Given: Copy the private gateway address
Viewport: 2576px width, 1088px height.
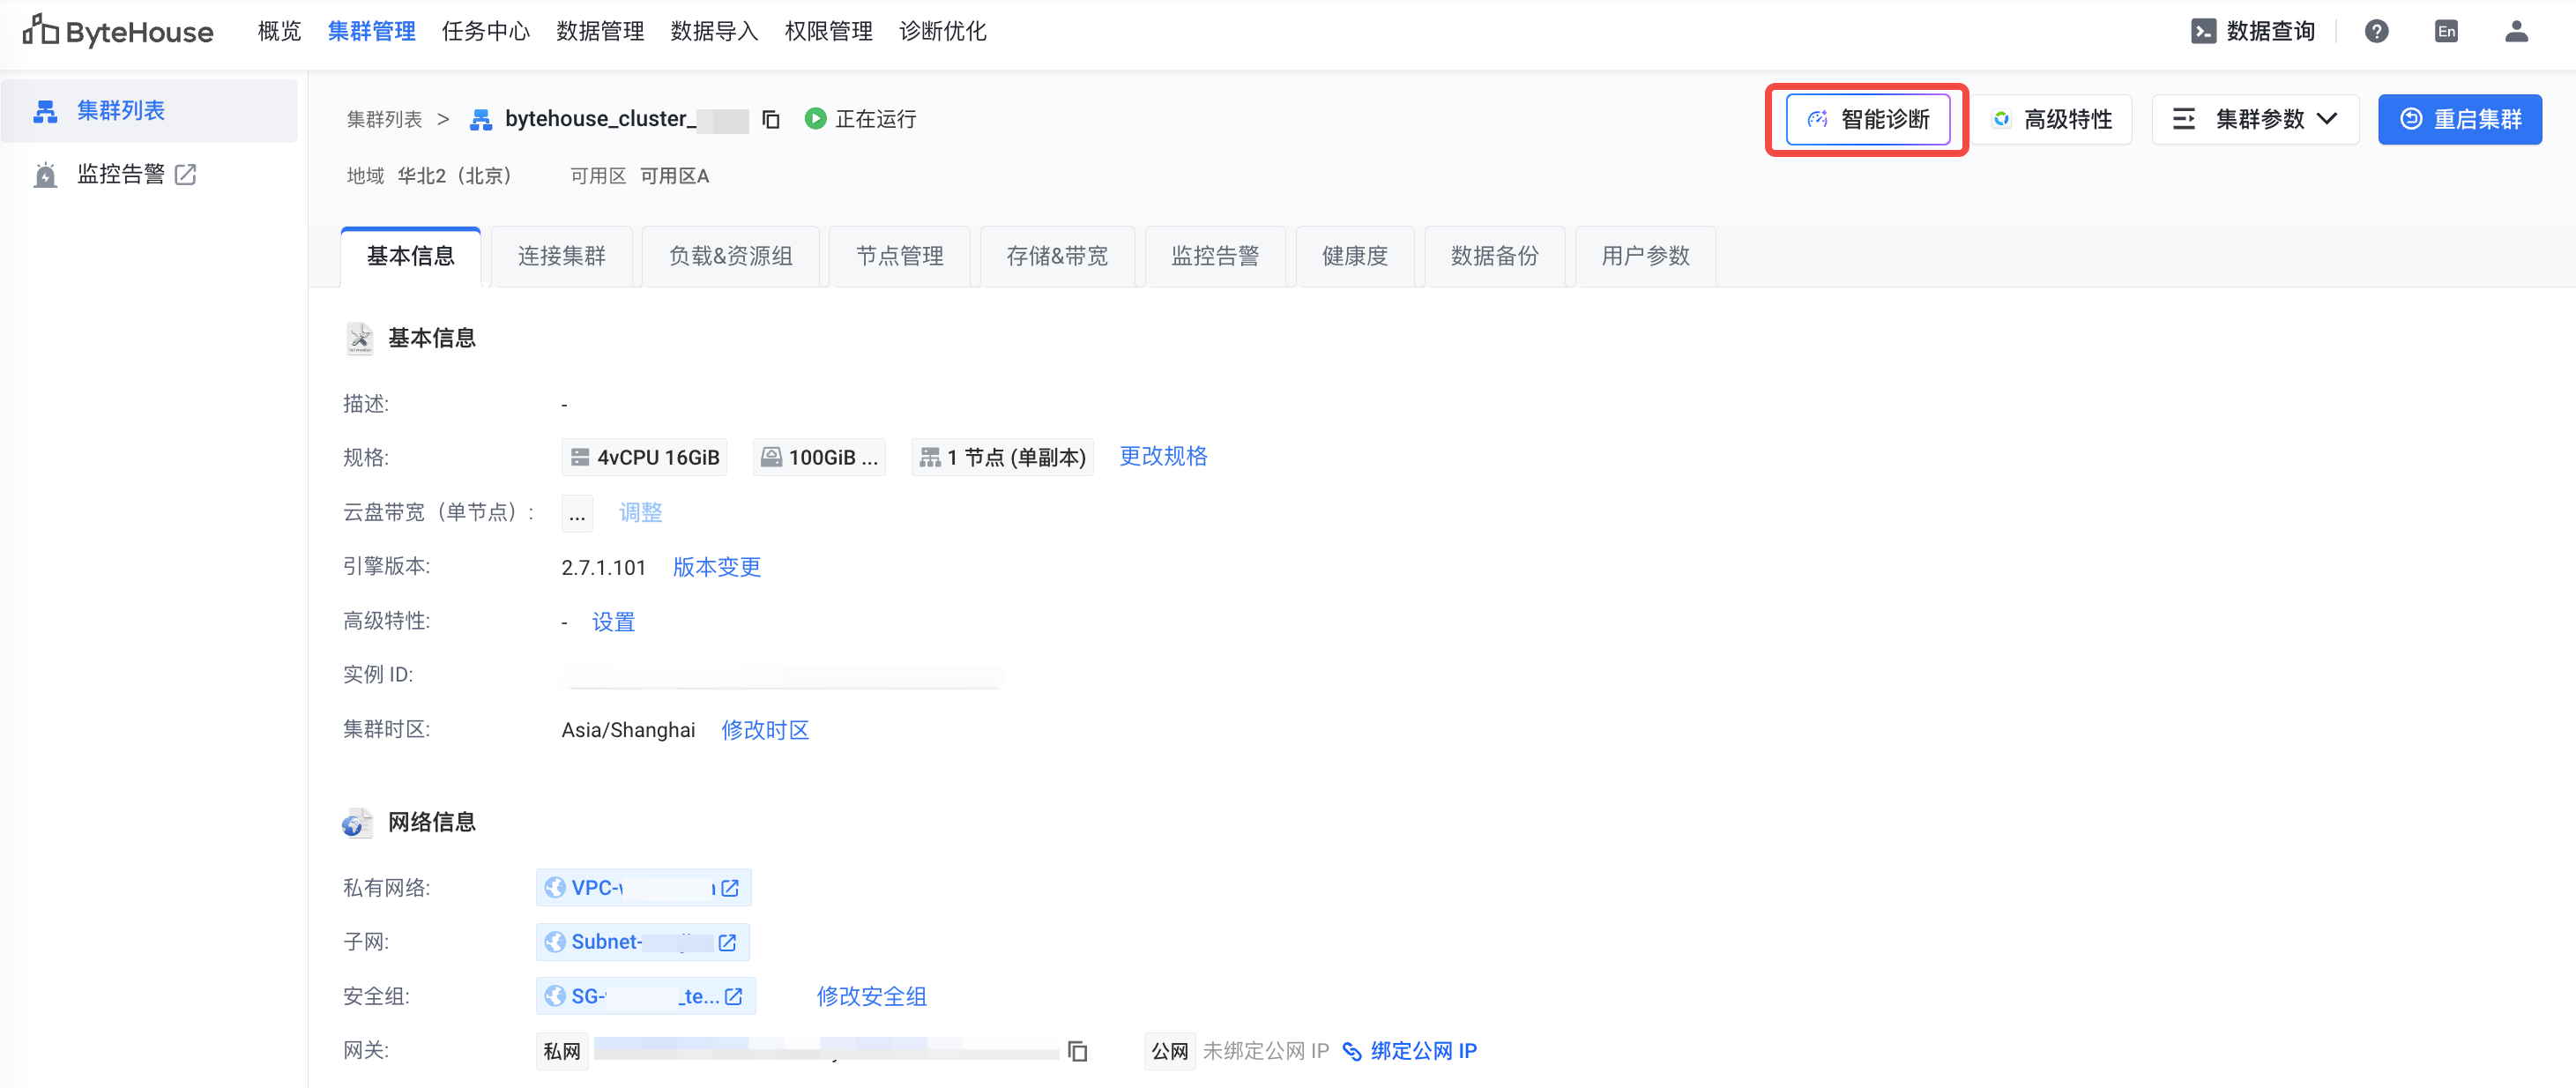Looking at the screenshot, I should click(x=1077, y=1051).
